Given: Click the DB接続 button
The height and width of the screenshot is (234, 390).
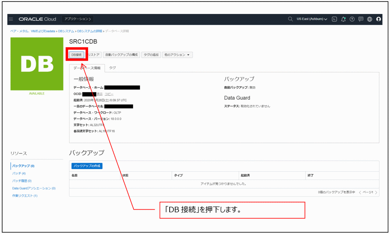Looking at the screenshot, I should 76,55.
